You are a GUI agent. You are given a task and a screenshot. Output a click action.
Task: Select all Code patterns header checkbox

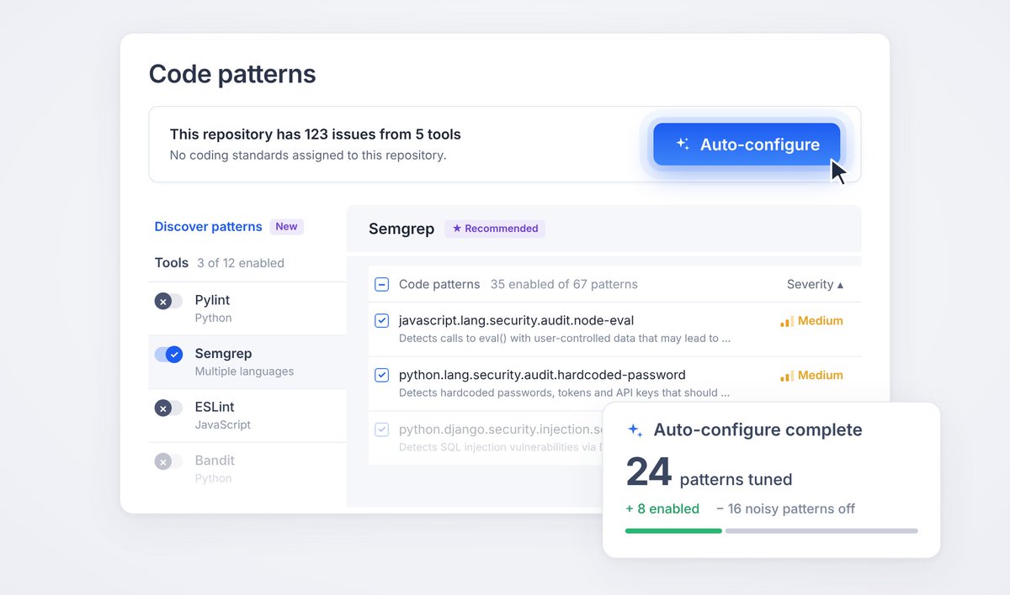click(x=381, y=284)
